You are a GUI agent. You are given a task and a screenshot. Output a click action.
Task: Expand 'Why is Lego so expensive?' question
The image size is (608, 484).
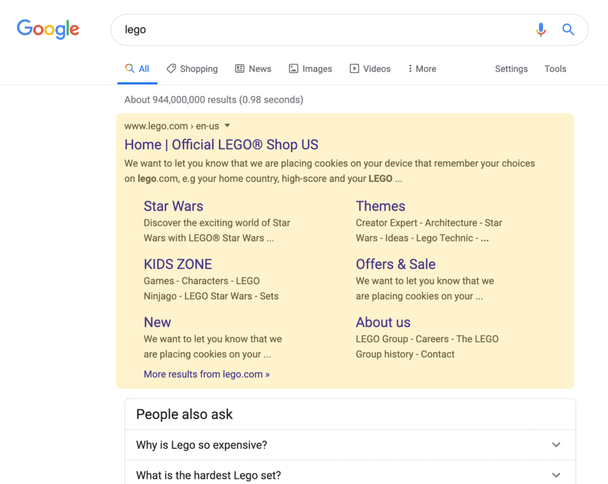click(350, 445)
